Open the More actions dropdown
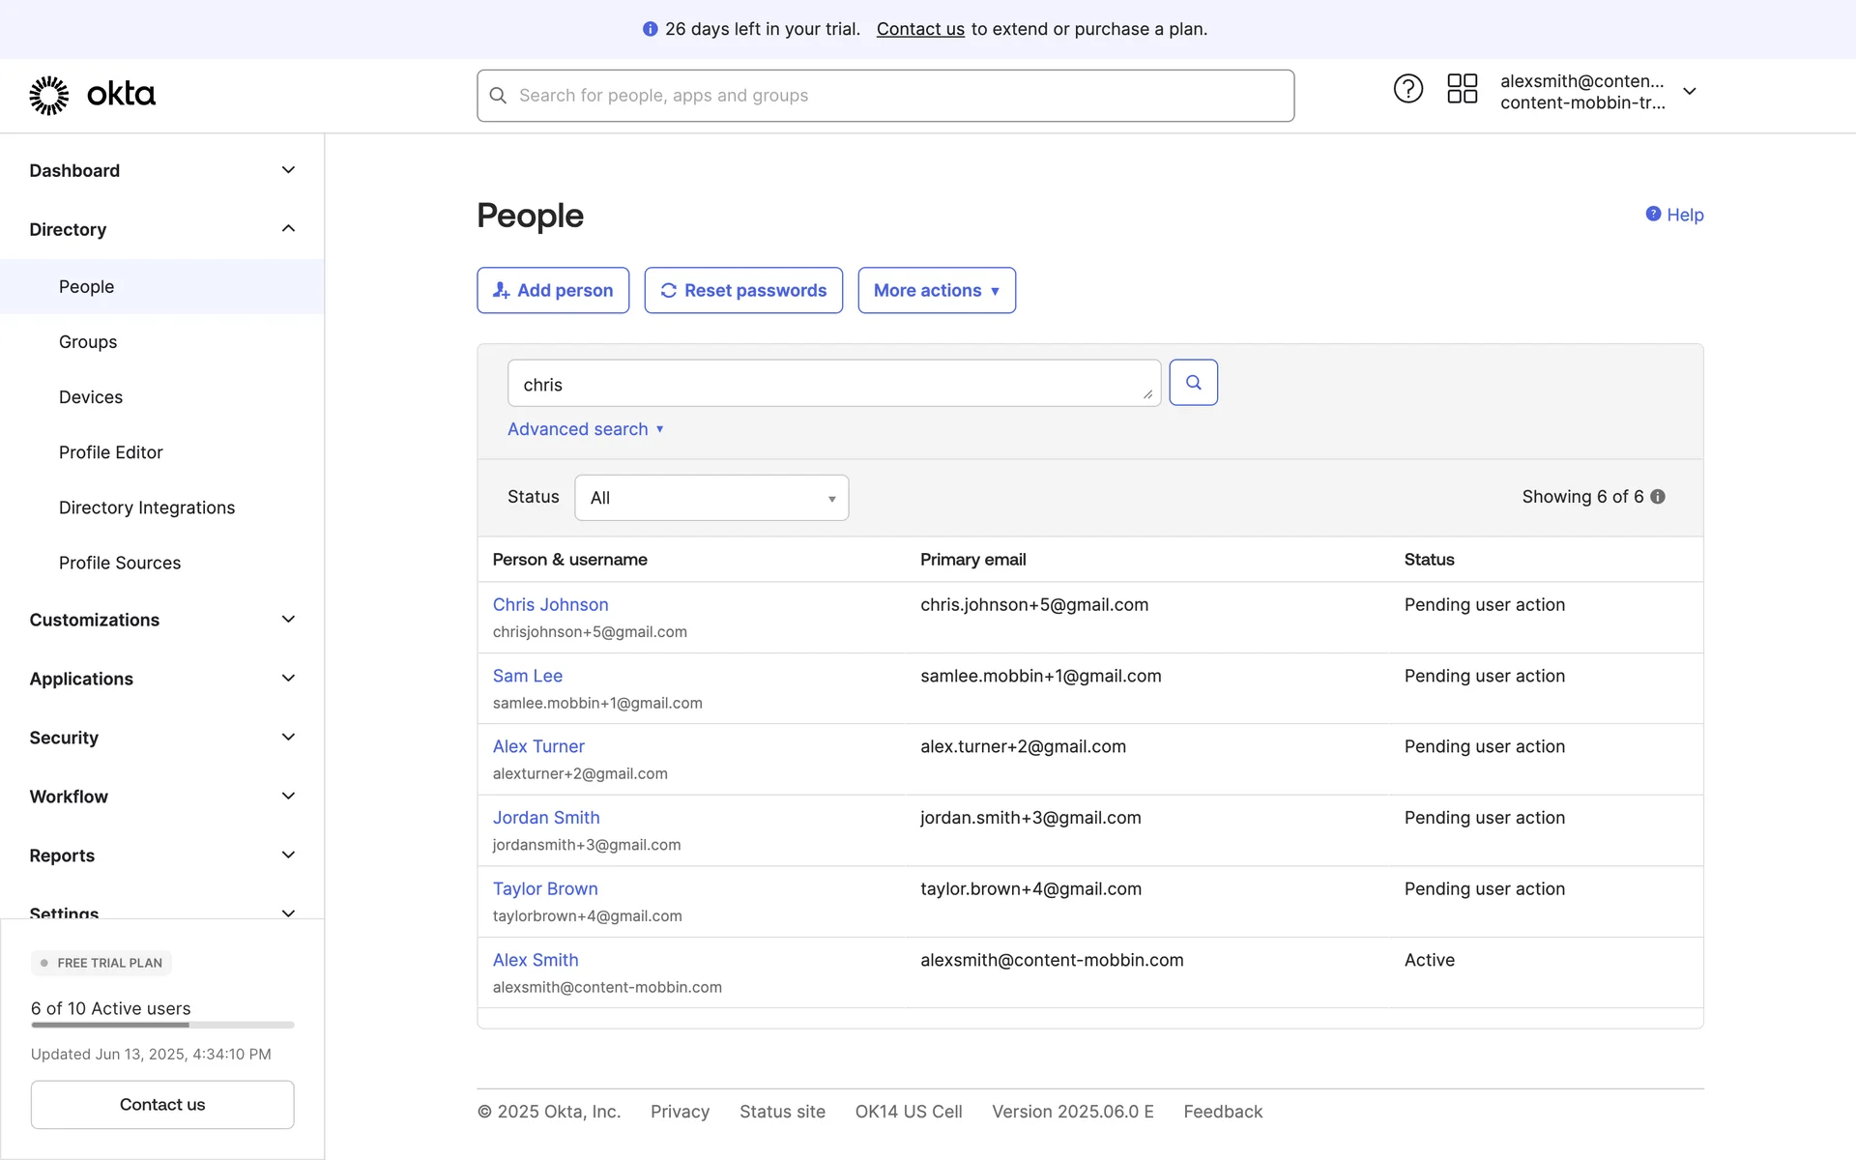 (x=936, y=290)
